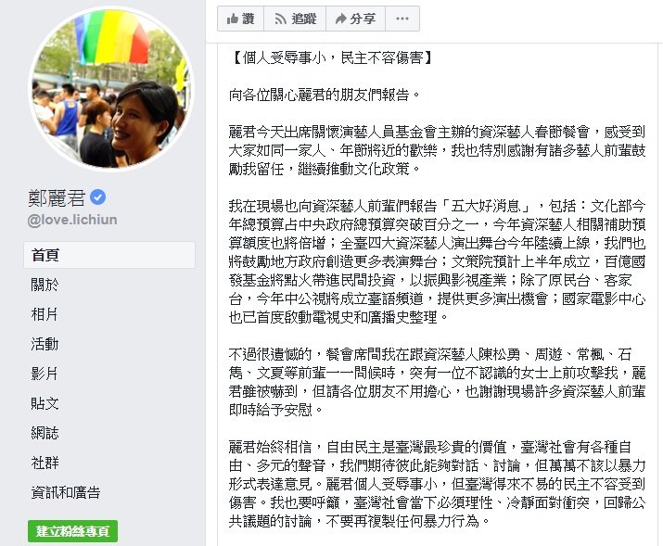
Task: Click the 分享 share arrow button
Action: pos(355,19)
